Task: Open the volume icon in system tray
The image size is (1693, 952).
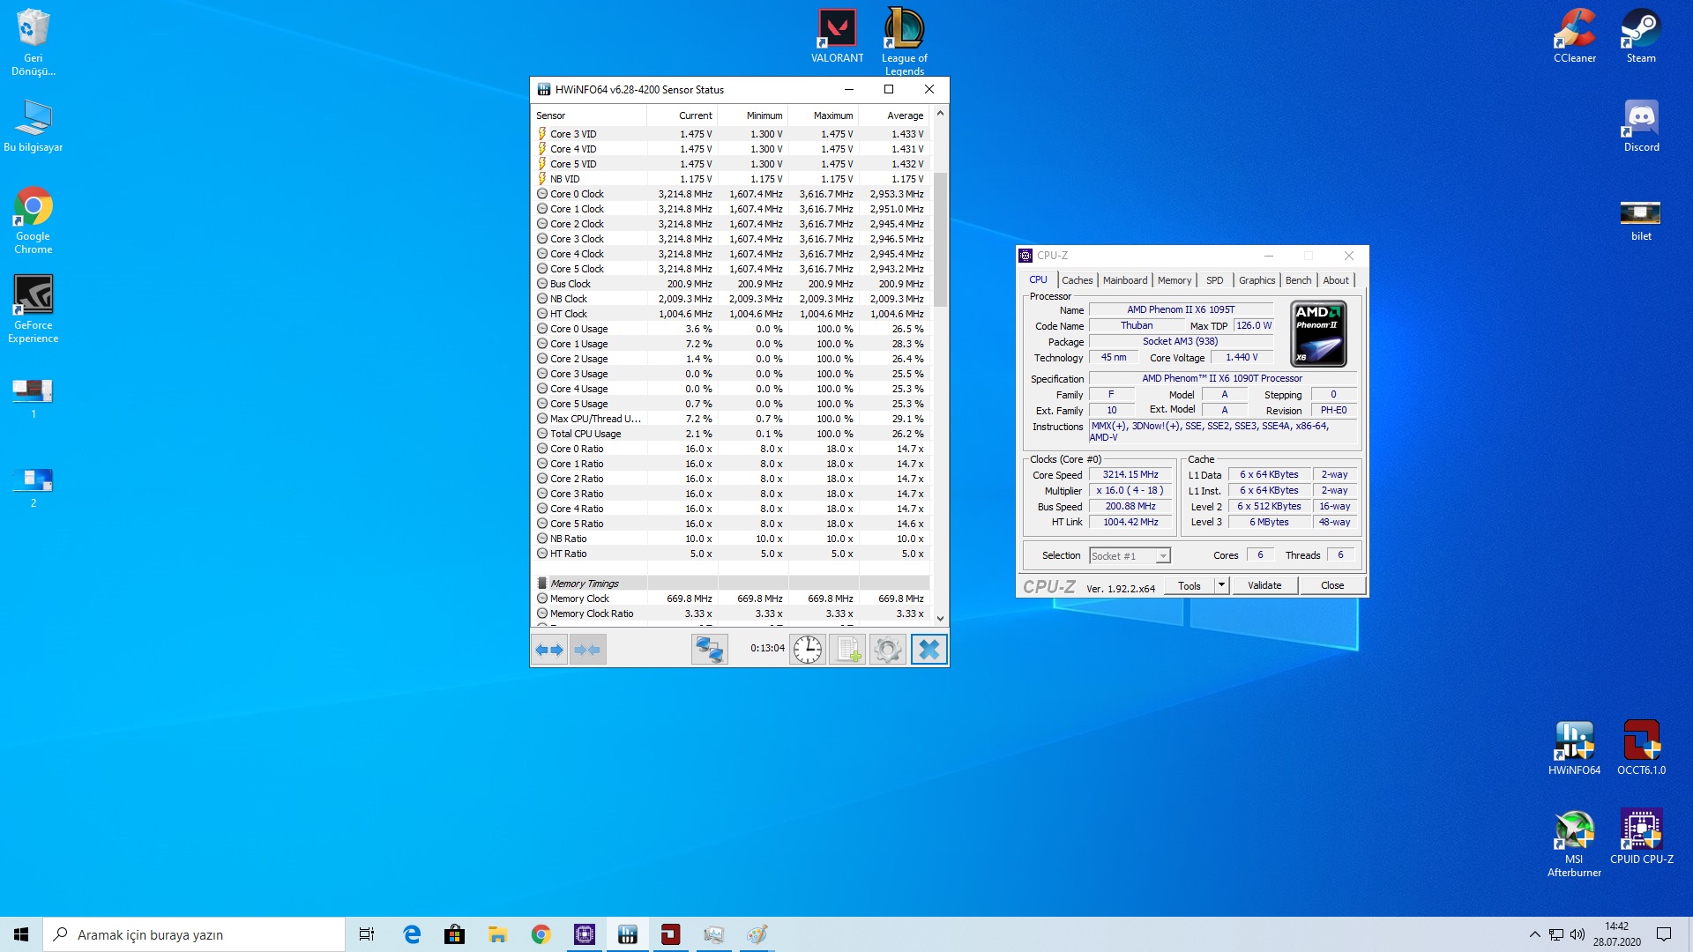Action: click(1577, 934)
